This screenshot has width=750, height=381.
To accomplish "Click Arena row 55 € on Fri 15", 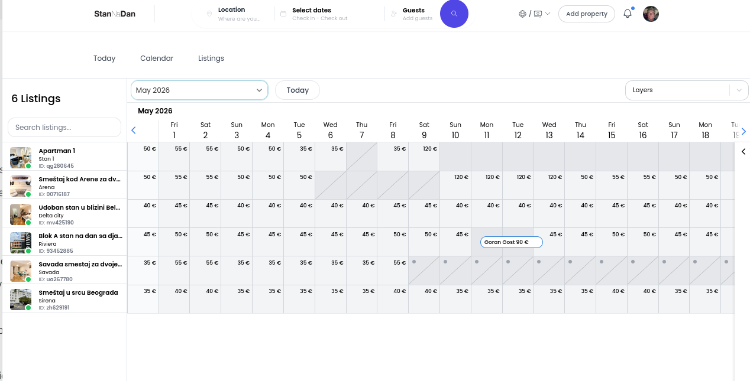I will [612, 185].
